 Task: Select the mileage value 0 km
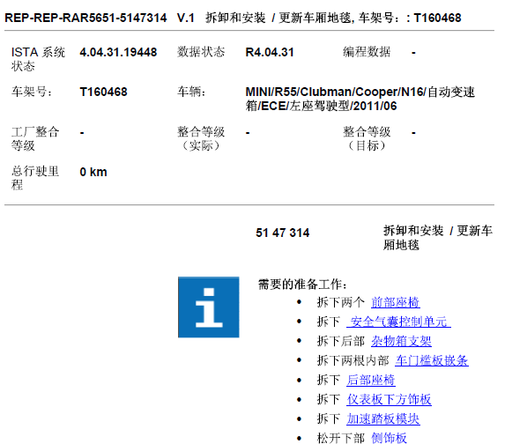point(93,172)
